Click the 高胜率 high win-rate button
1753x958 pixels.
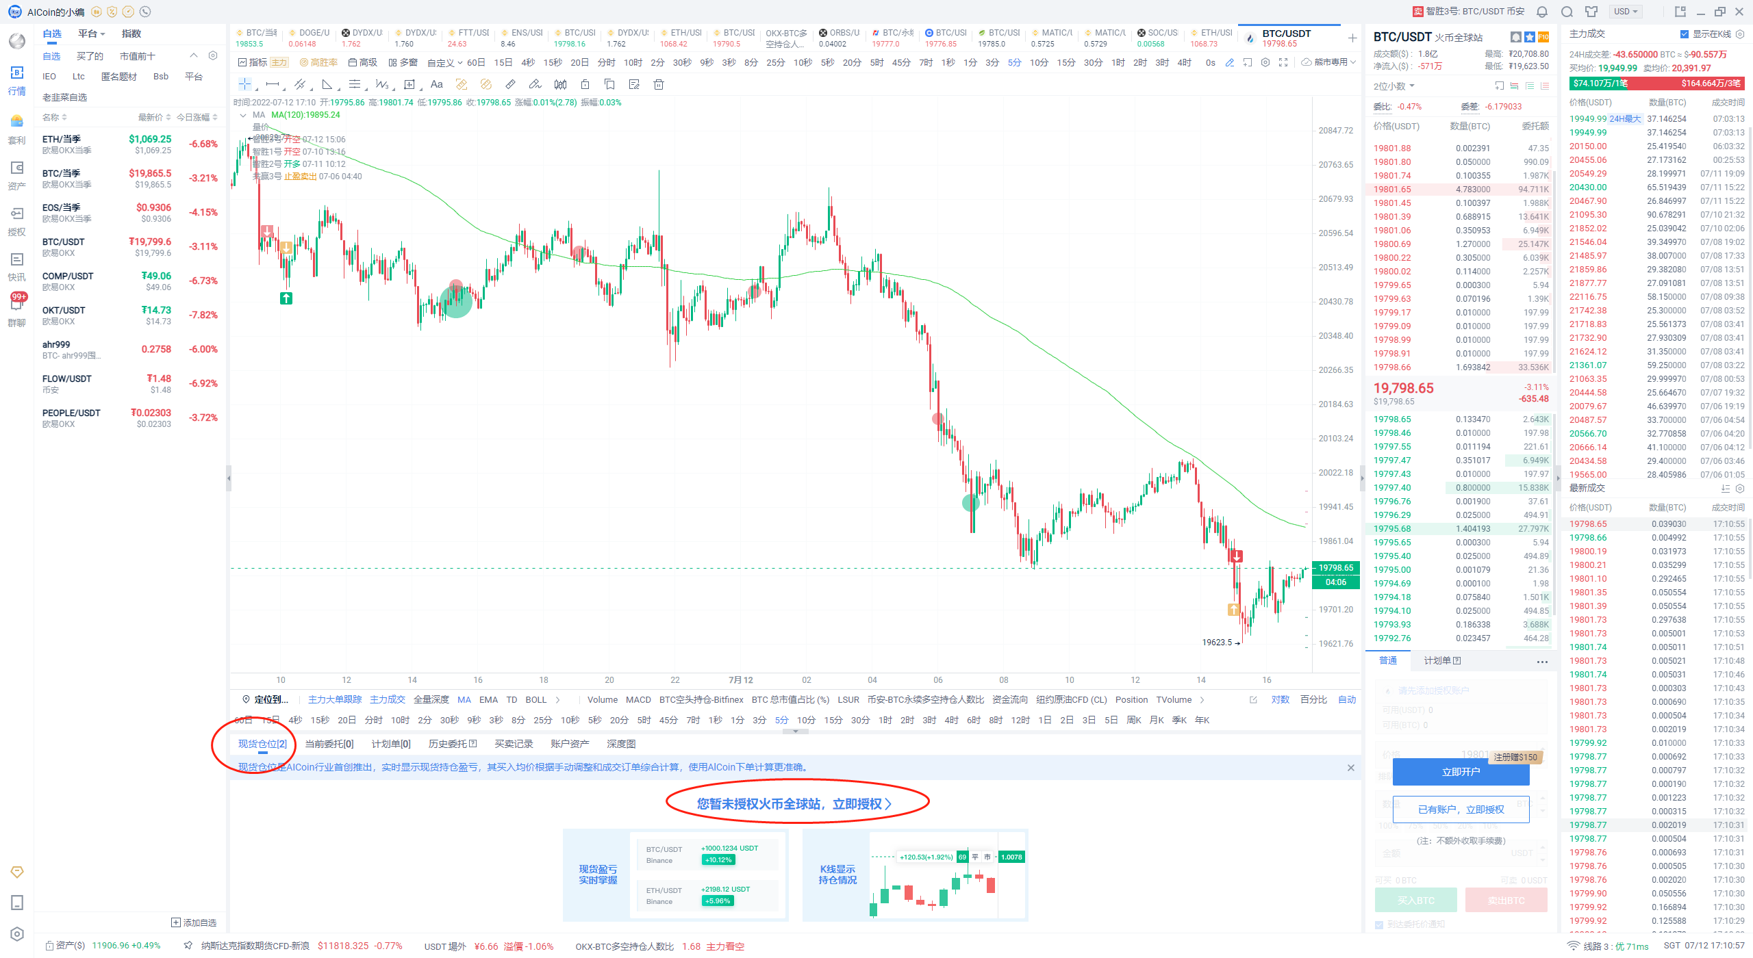click(x=318, y=62)
